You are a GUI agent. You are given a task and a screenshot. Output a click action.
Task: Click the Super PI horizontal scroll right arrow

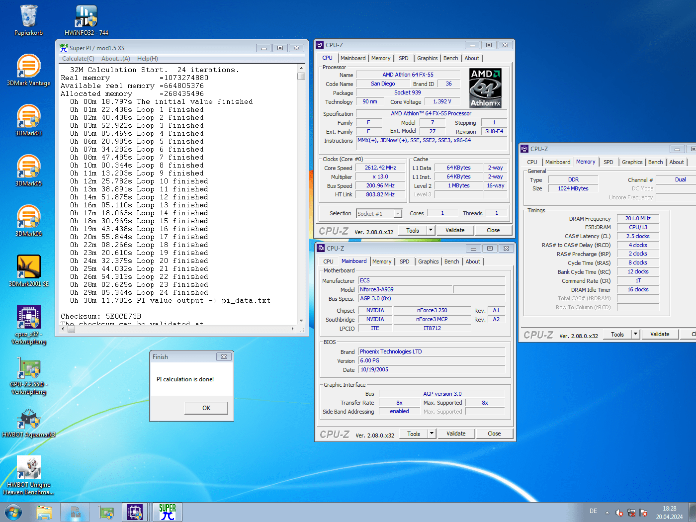pyautogui.click(x=292, y=329)
